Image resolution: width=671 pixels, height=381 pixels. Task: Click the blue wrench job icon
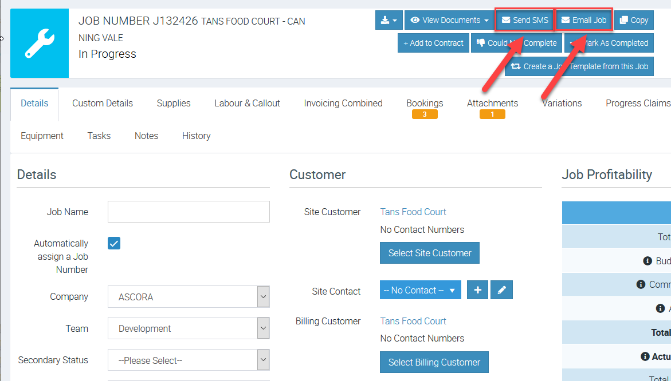pos(40,43)
